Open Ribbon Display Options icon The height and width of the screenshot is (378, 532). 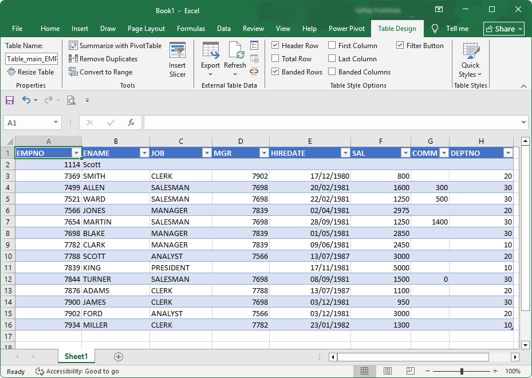tap(439, 10)
